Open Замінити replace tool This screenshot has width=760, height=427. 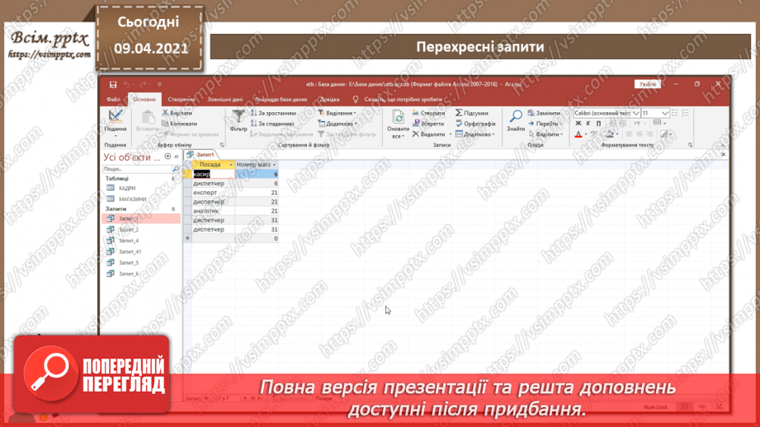544,113
